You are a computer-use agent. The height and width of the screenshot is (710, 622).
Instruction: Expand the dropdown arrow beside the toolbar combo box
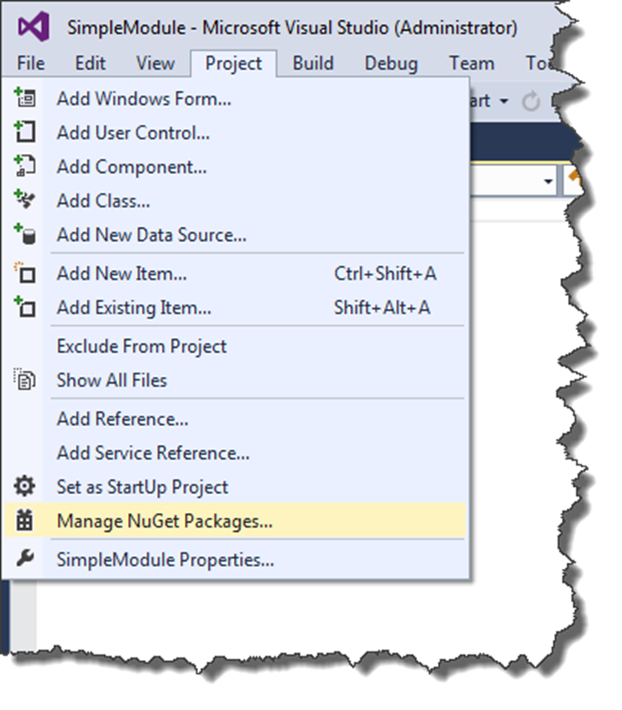(x=548, y=181)
